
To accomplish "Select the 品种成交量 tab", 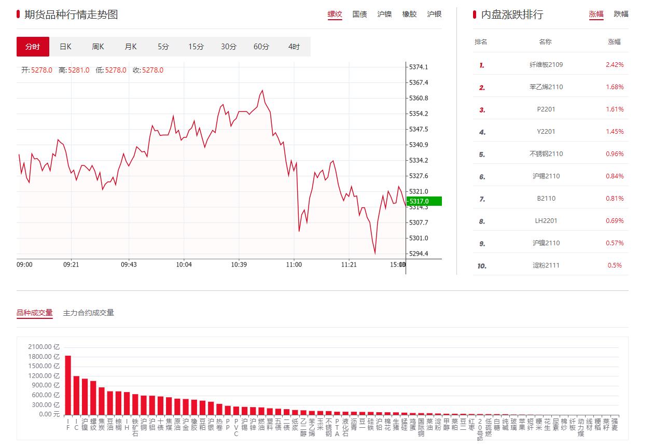I will tap(35, 313).
